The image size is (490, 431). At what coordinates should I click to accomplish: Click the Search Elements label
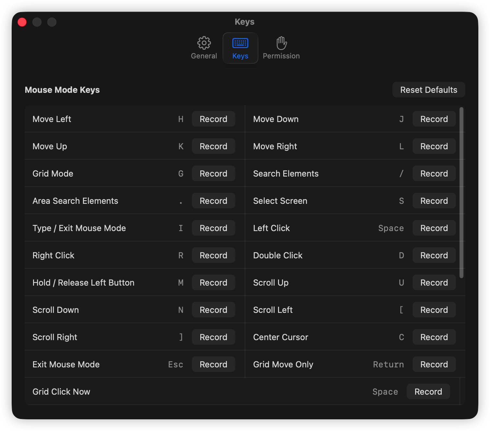coord(286,174)
